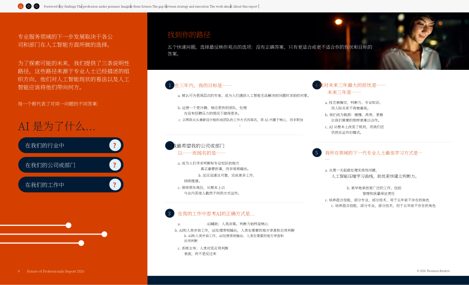The width and height of the screenshot is (469, 285).
Task: Click heading 在我的工作中思考AI的正确方式是
Action: click(x=216, y=214)
